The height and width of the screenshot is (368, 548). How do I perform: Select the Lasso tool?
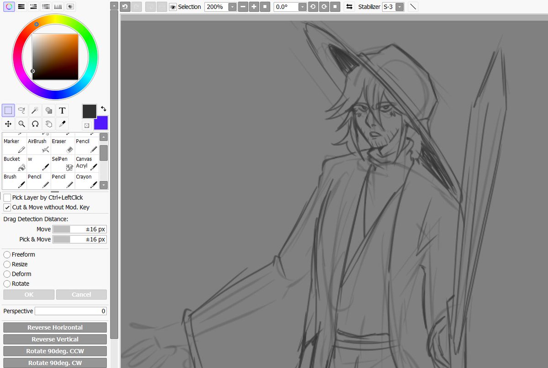click(21, 110)
